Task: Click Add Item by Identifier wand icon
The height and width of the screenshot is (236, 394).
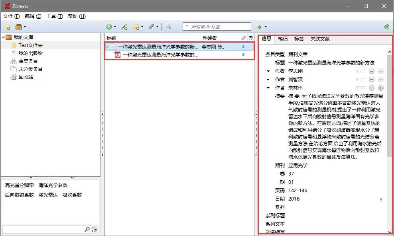Action: 124,27
